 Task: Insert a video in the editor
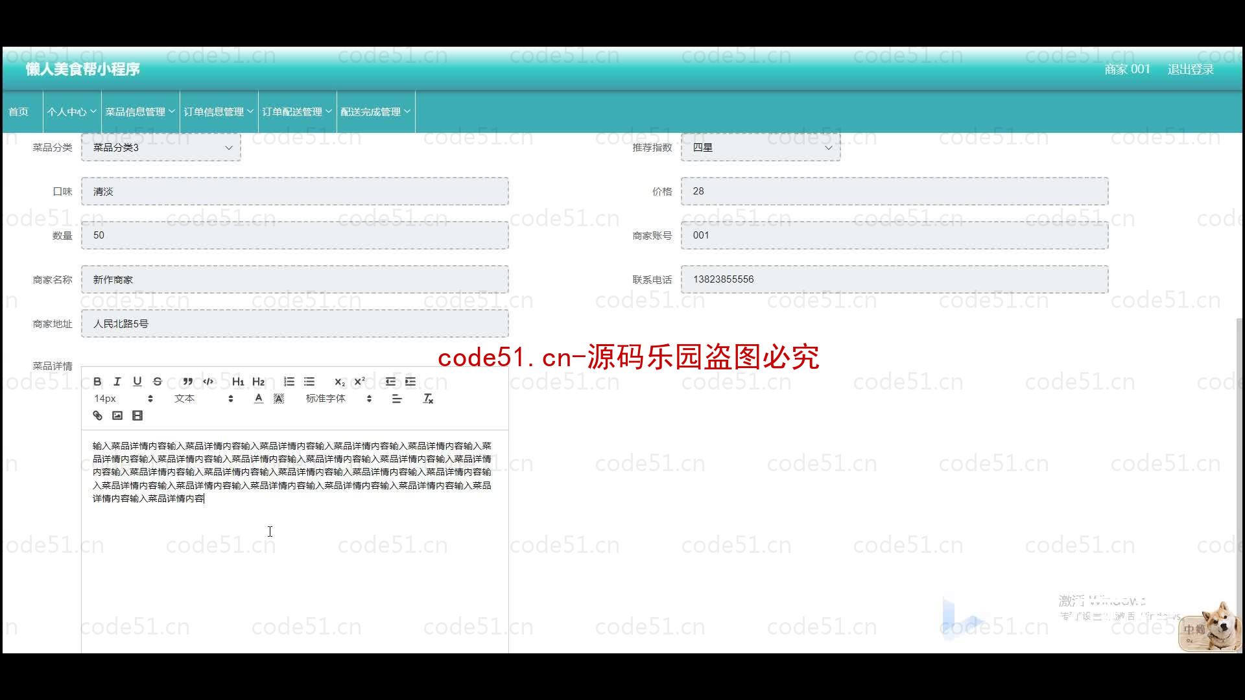[x=137, y=415]
